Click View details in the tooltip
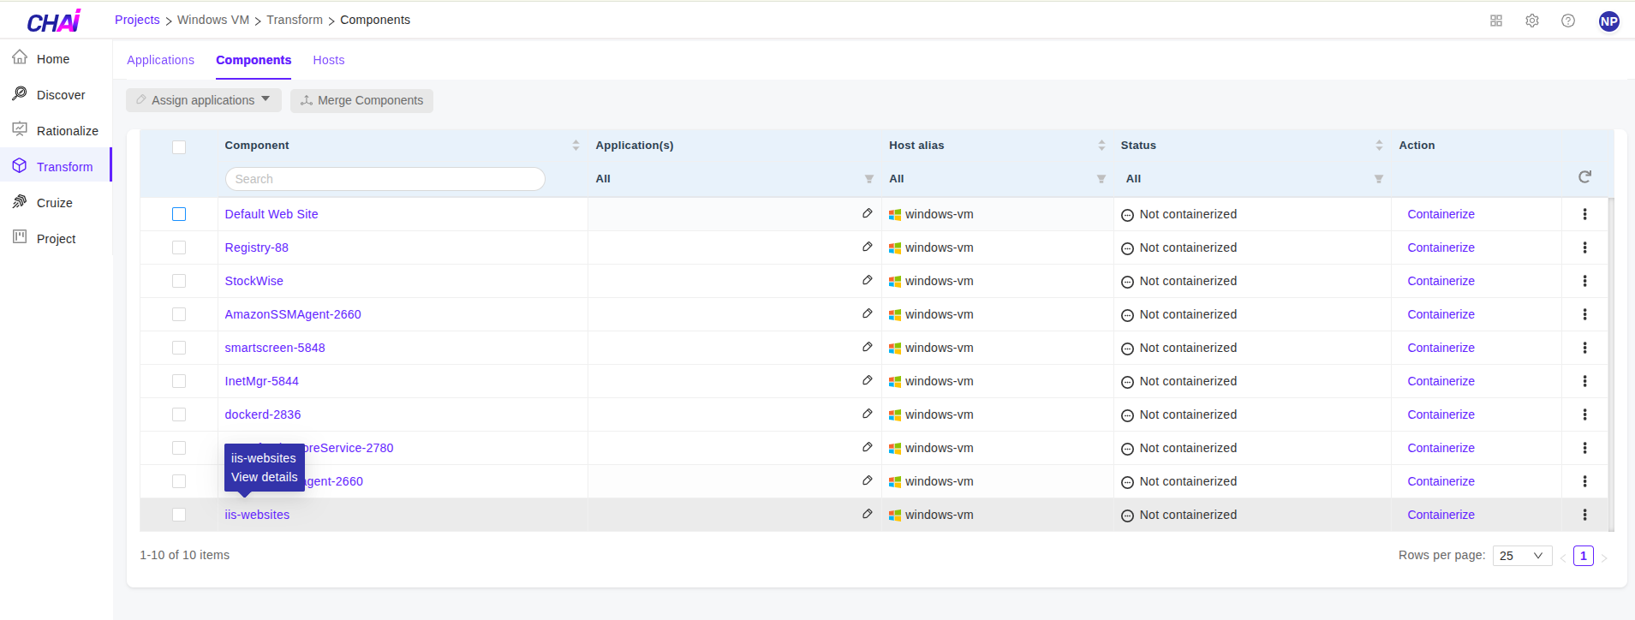Screen dimensions: 1635x620 264,477
